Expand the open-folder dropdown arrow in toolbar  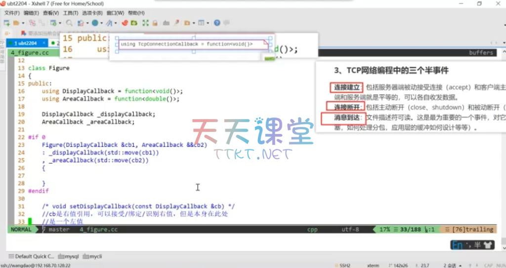23,23
